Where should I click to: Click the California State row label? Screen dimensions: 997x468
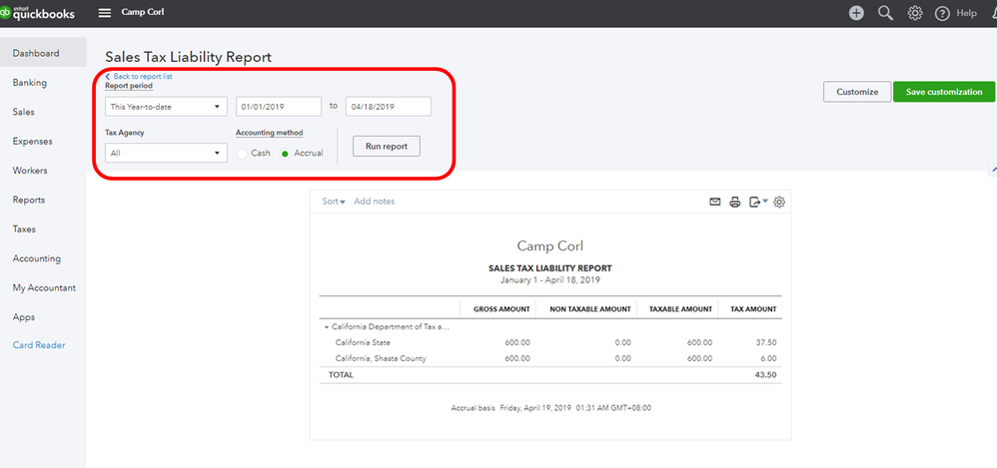(x=363, y=342)
